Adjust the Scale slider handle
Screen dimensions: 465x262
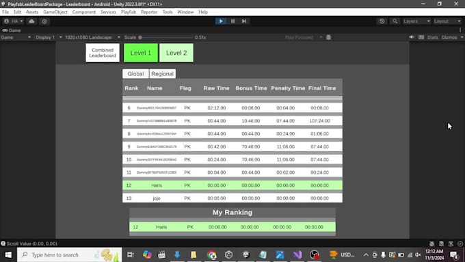(140, 38)
